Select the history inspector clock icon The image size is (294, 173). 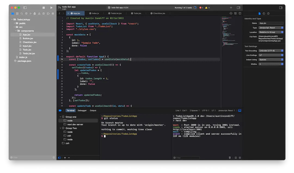coord(264,14)
